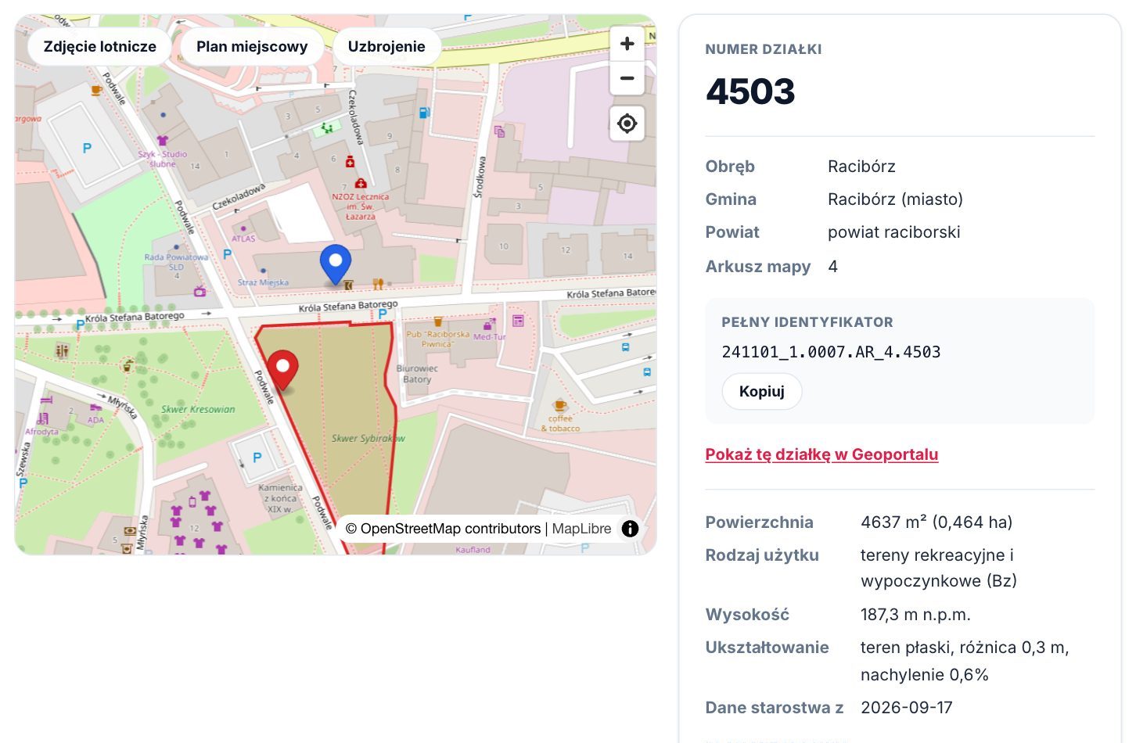Click the date value 2026-09-17
This screenshot has height=743, width=1136.
coord(907,708)
